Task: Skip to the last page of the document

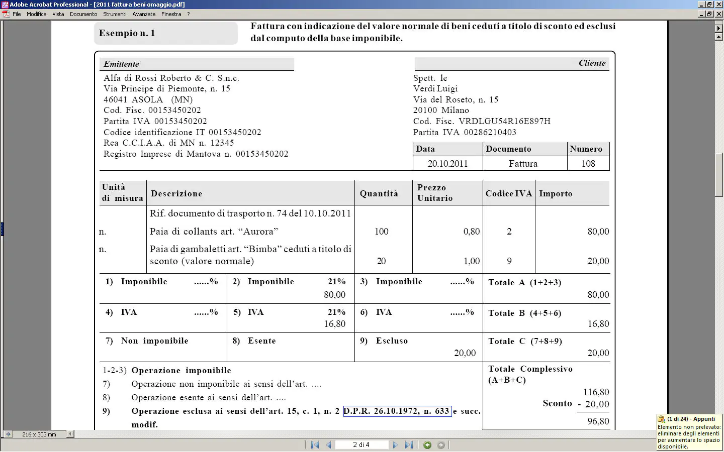Action: 409,445
